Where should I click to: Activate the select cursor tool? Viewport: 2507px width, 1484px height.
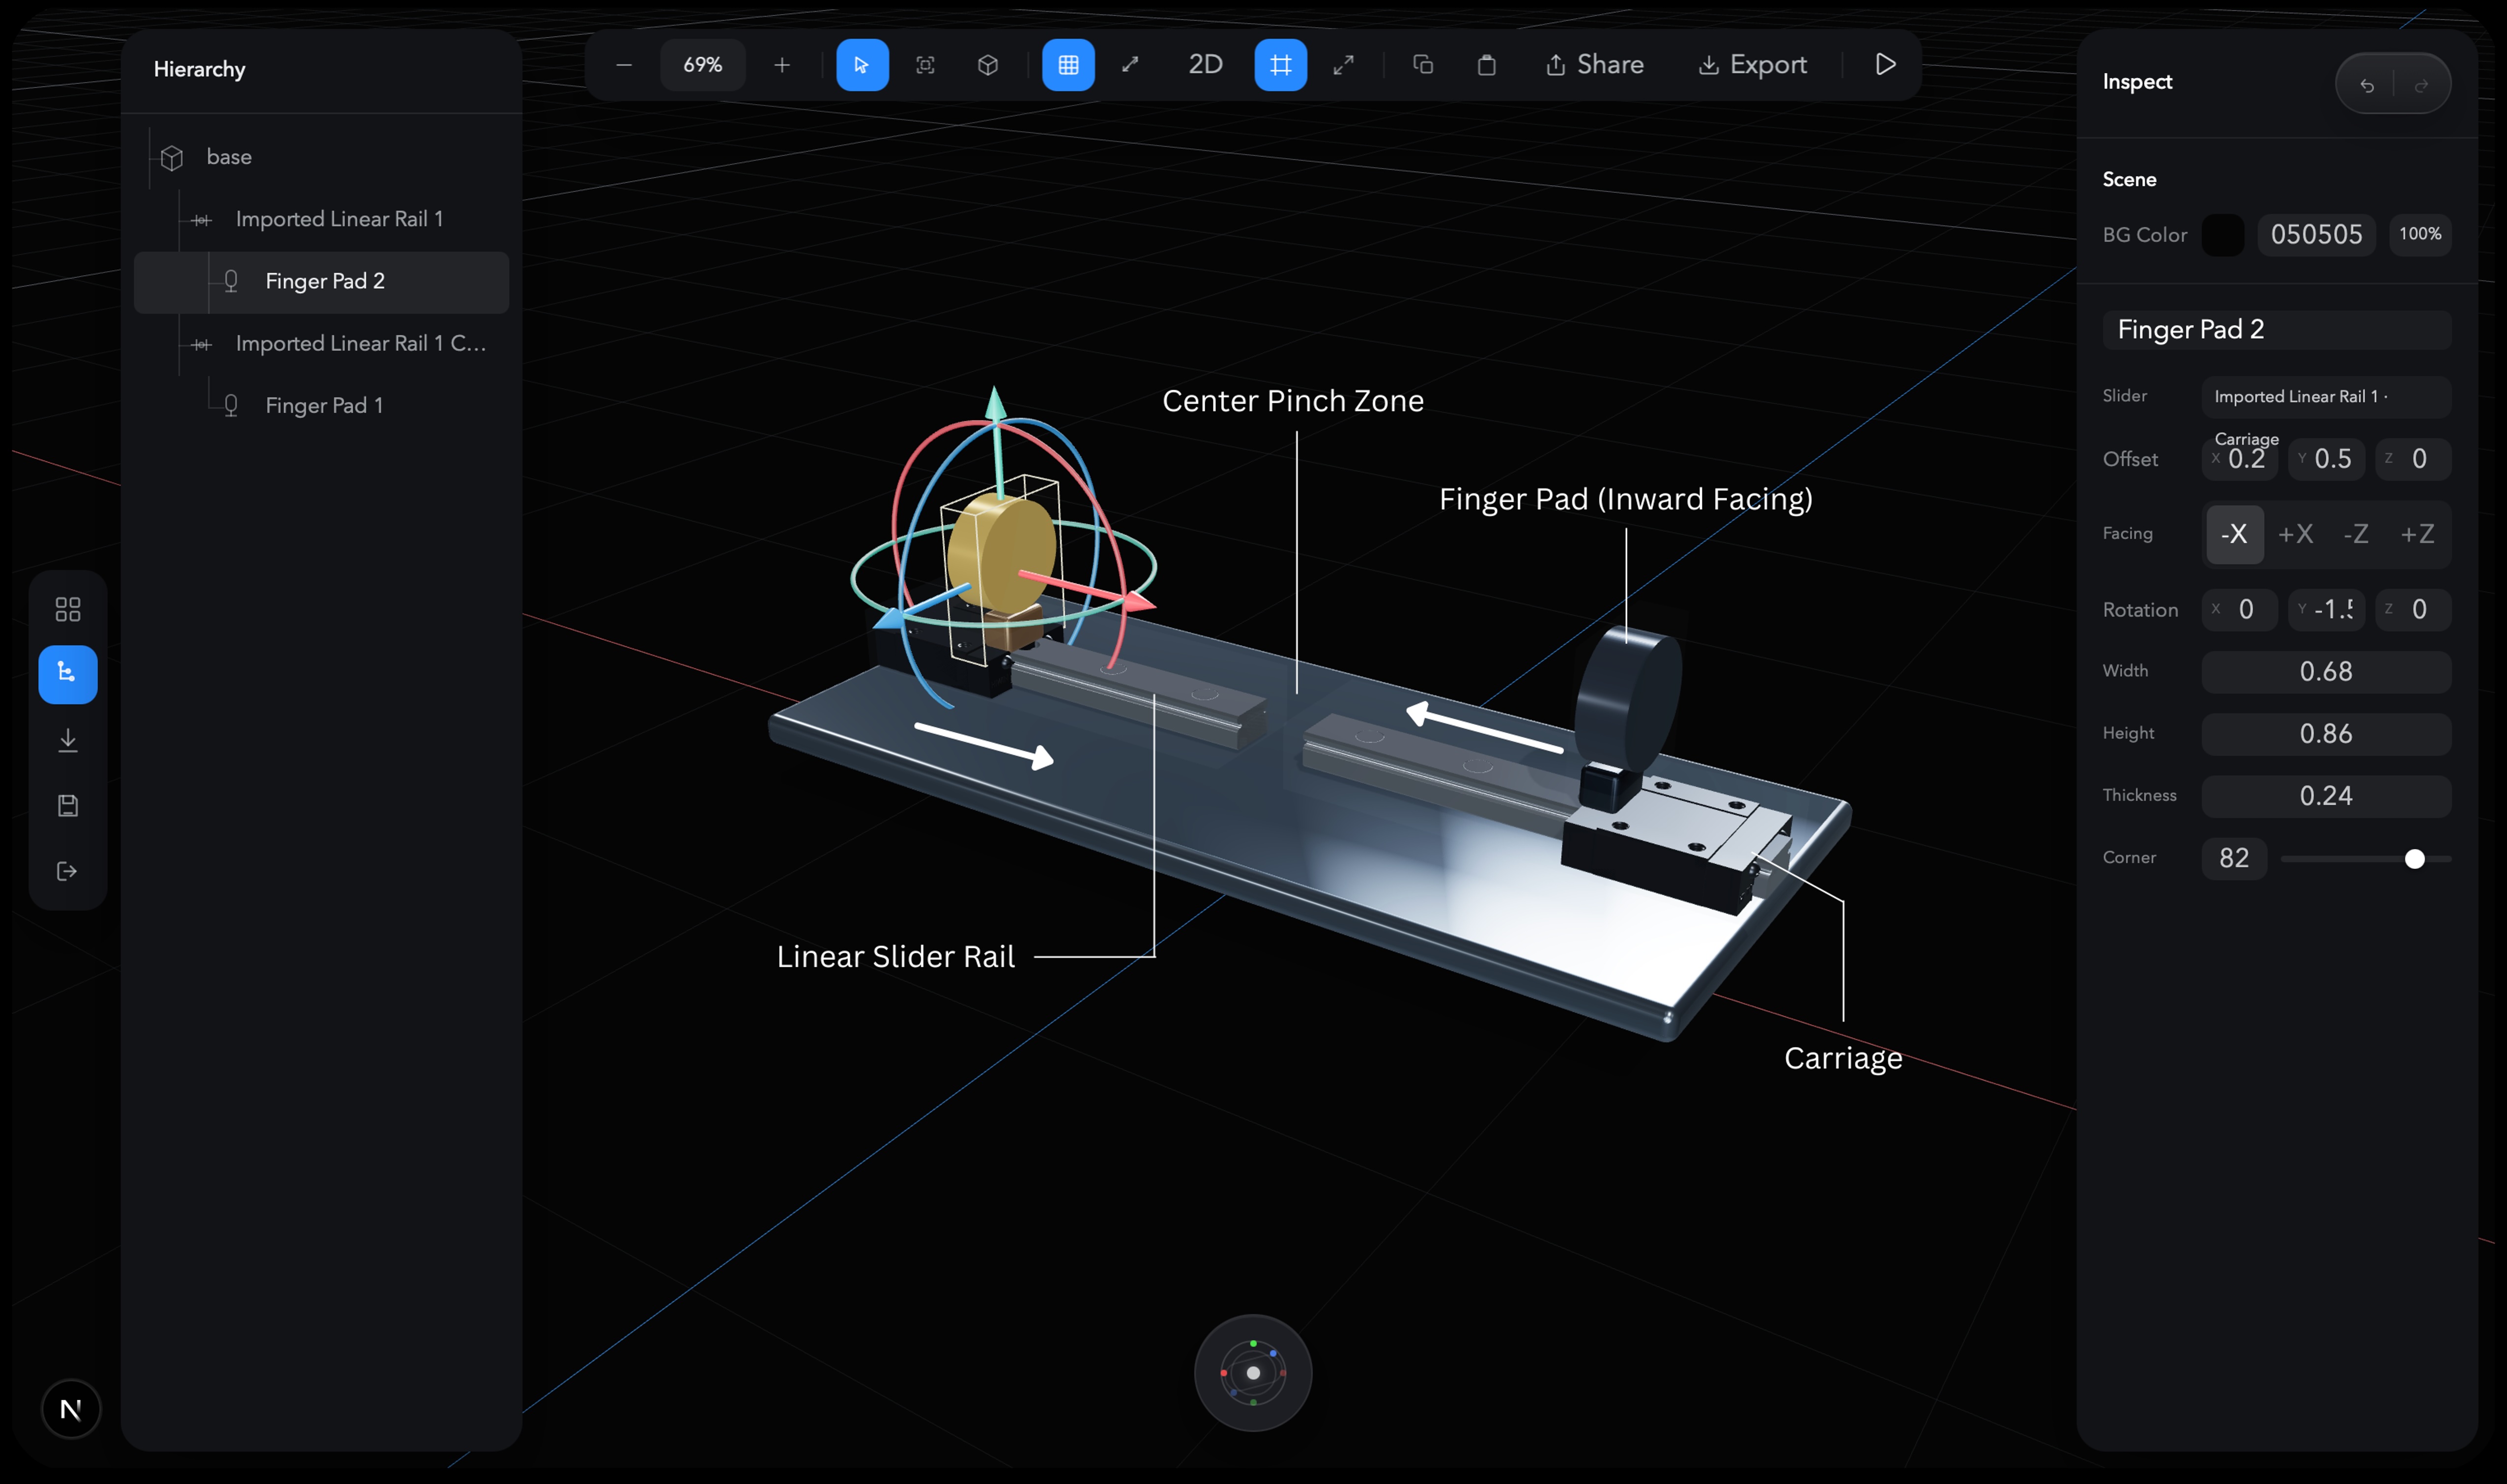click(862, 65)
